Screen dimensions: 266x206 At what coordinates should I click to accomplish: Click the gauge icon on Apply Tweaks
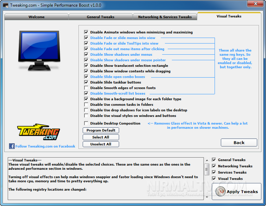tap(220, 192)
